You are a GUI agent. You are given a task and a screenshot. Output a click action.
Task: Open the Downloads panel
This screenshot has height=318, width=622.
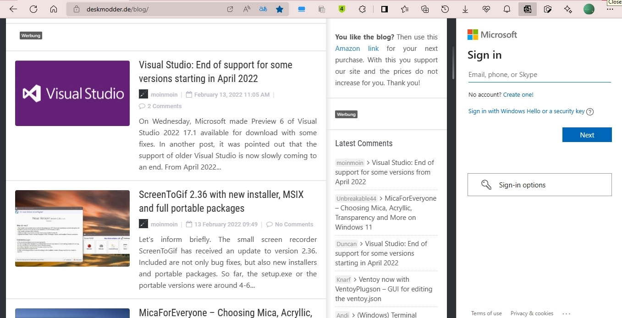pos(465,9)
